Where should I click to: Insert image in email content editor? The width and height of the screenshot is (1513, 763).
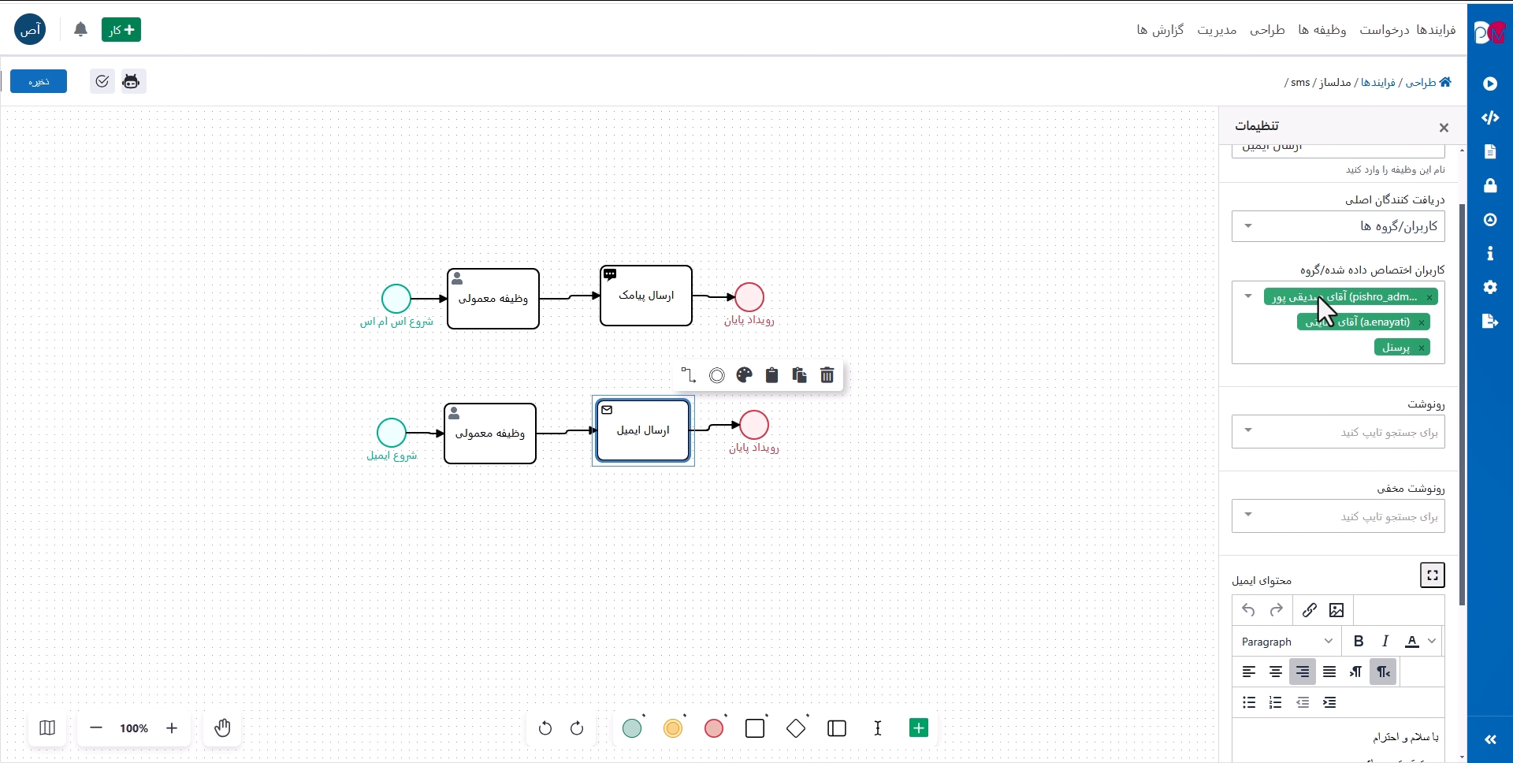[1336, 610]
